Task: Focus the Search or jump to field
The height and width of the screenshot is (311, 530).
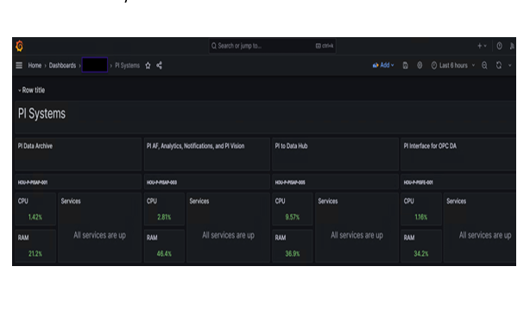Action: tap(272, 46)
